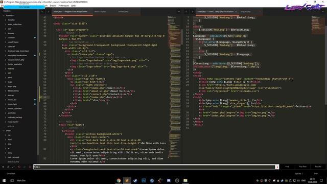Open the Help menu

tap(74, 6)
